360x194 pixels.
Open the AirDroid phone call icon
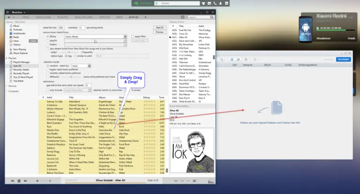coord(215,3)
